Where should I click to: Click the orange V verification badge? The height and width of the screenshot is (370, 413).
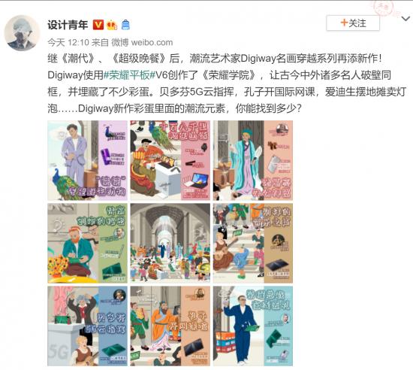98,25
